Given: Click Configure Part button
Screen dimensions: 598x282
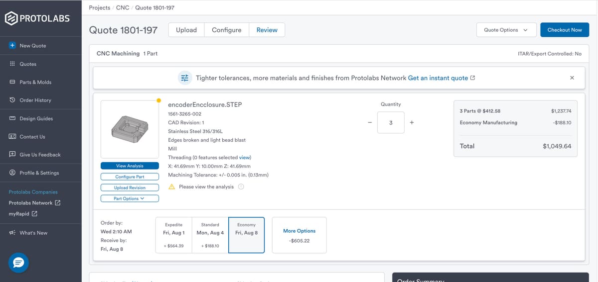Looking at the screenshot, I should (130, 177).
